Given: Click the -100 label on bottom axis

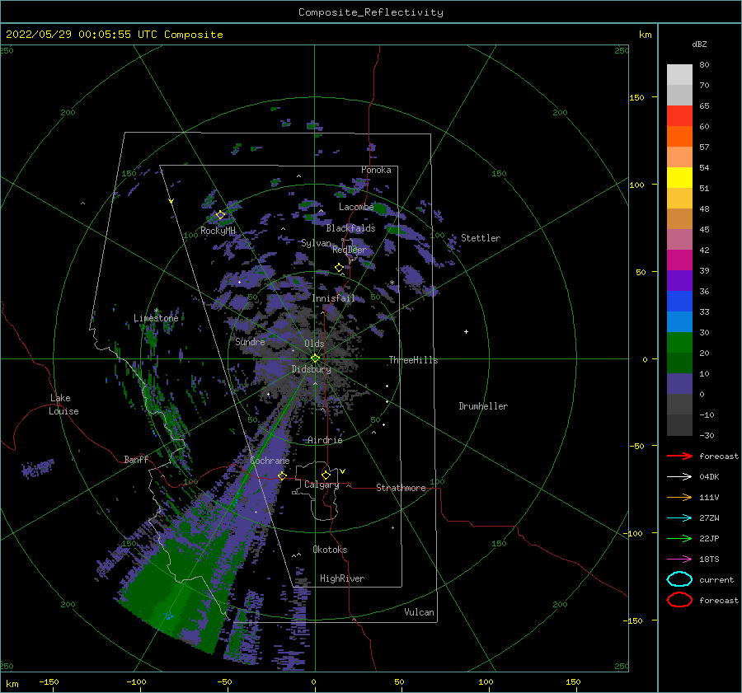Looking at the screenshot, I should (x=136, y=681).
